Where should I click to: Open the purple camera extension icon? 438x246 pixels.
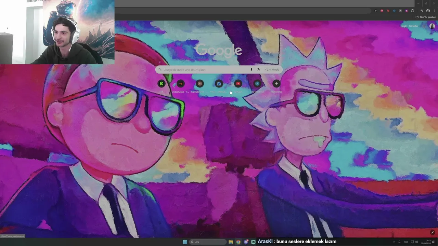coord(407,11)
